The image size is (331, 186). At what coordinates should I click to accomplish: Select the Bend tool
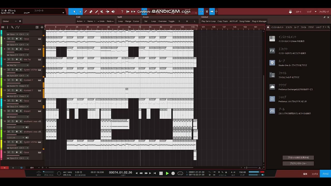pyautogui.click(x=108, y=12)
